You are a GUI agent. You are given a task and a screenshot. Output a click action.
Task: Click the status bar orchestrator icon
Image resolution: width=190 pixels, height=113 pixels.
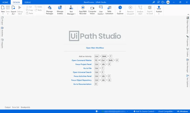click(97, 111)
